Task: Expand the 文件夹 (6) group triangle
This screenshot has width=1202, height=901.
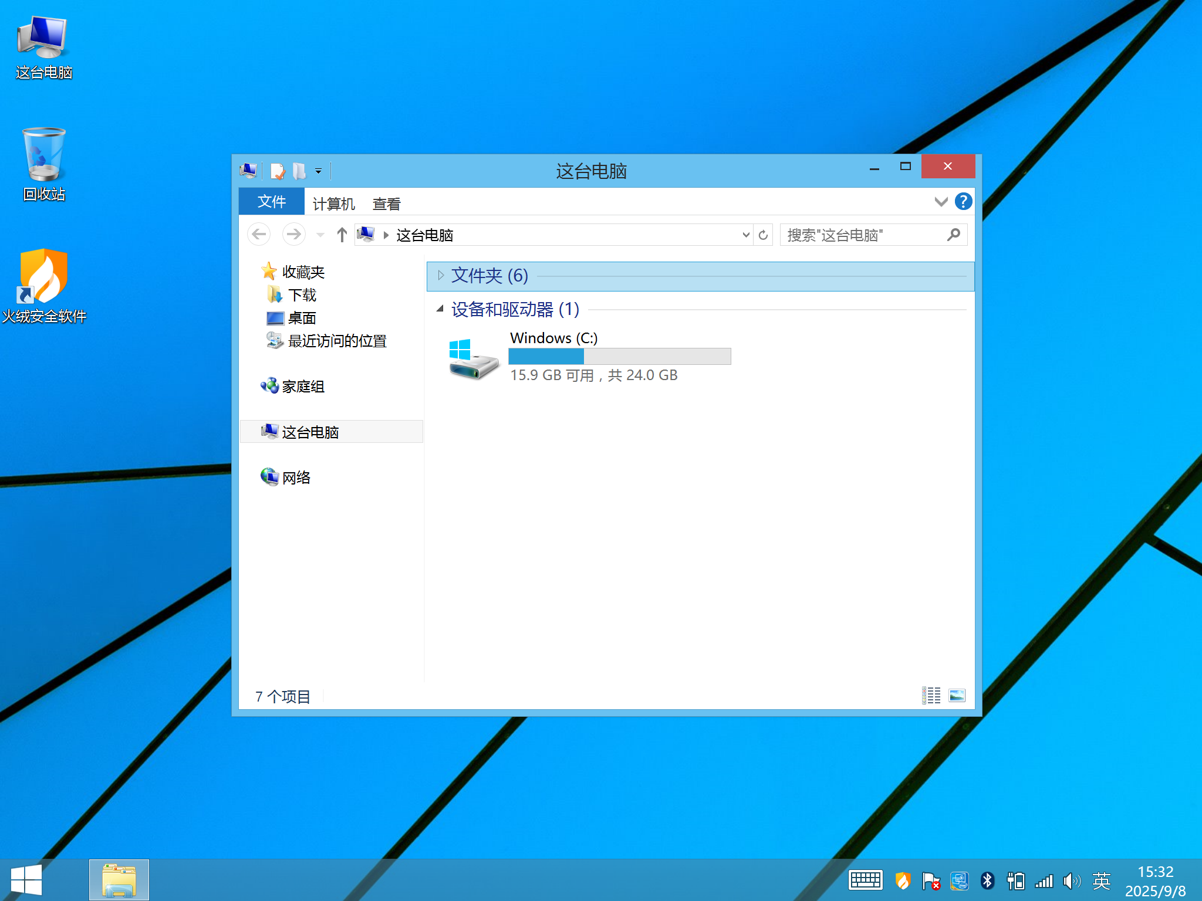Action: pos(441,275)
